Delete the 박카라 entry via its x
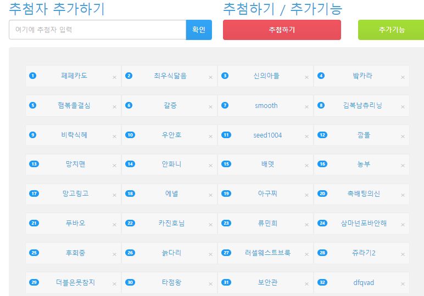This screenshot has width=424, height=296. (x=403, y=77)
